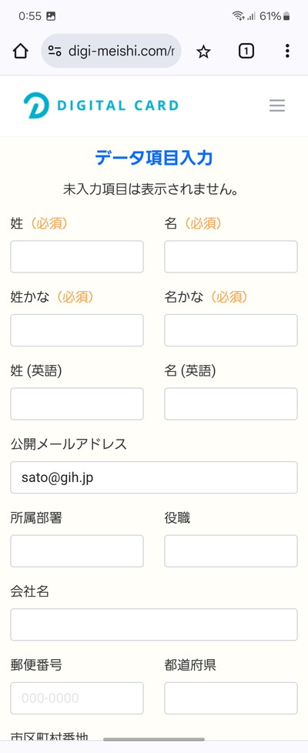Tap the browser home icon
This screenshot has height=753, width=308.
(x=20, y=51)
